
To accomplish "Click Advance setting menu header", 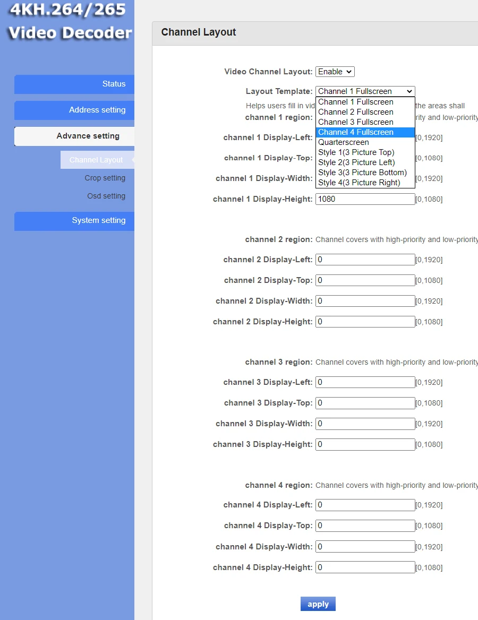I will point(74,136).
